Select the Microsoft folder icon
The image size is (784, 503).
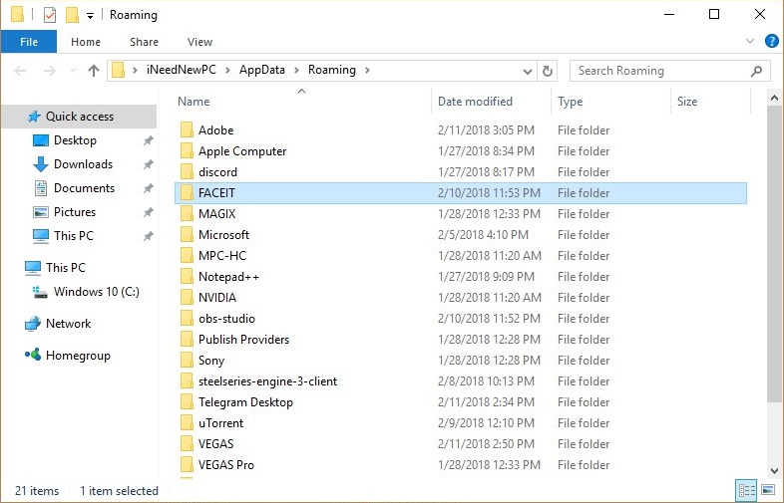click(187, 235)
